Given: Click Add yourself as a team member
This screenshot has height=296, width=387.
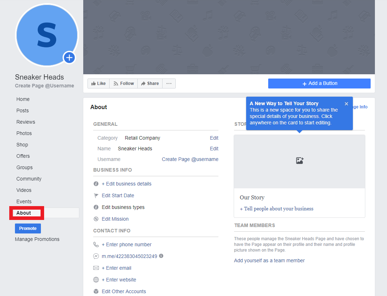Looking at the screenshot, I should point(269,260).
